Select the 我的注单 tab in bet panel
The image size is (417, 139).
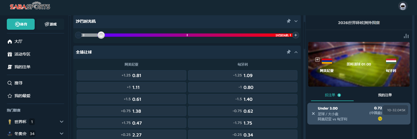(x=385, y=95)
